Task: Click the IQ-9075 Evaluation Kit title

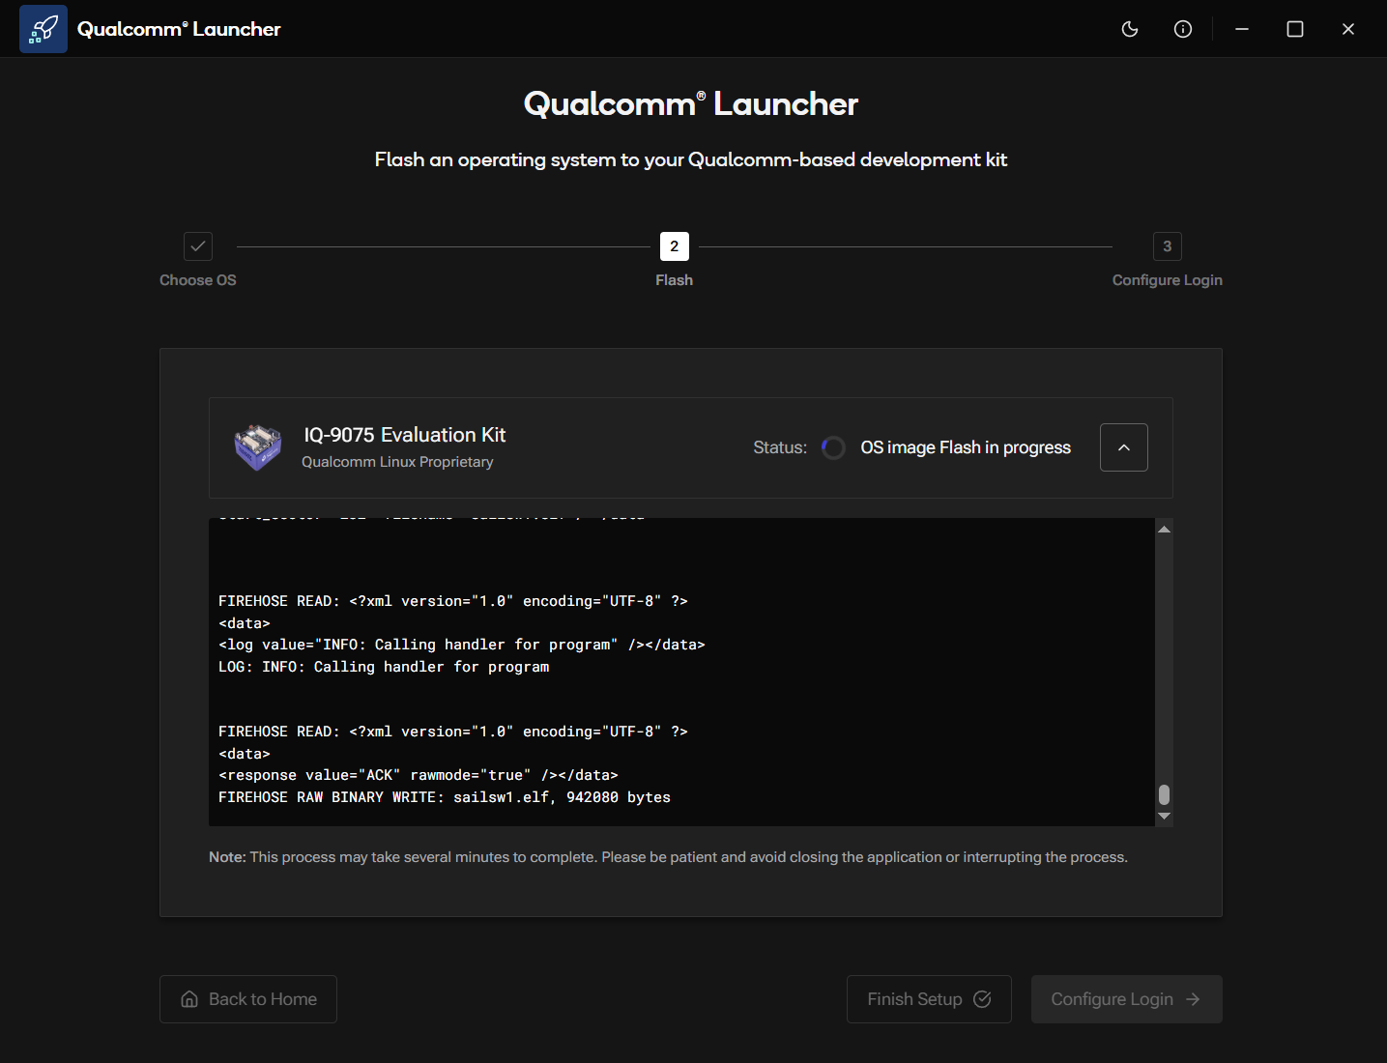Action: [x=405, y=435]
